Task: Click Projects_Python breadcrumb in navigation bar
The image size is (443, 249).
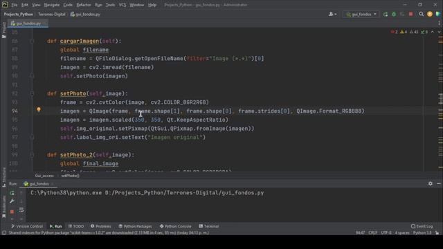Action: tap(19, 14)
